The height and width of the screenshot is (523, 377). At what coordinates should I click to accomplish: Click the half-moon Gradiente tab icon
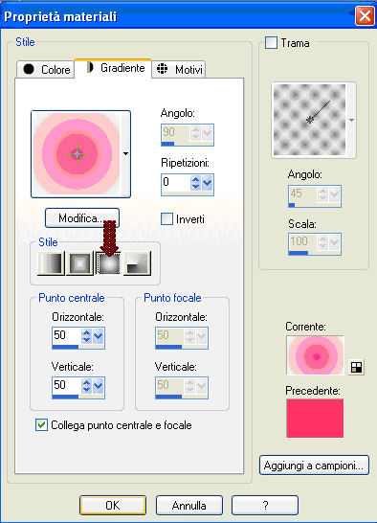click(x=90, y=67)
